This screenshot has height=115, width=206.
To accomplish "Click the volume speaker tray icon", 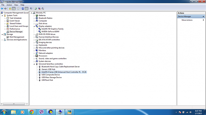I will [191, 112].
